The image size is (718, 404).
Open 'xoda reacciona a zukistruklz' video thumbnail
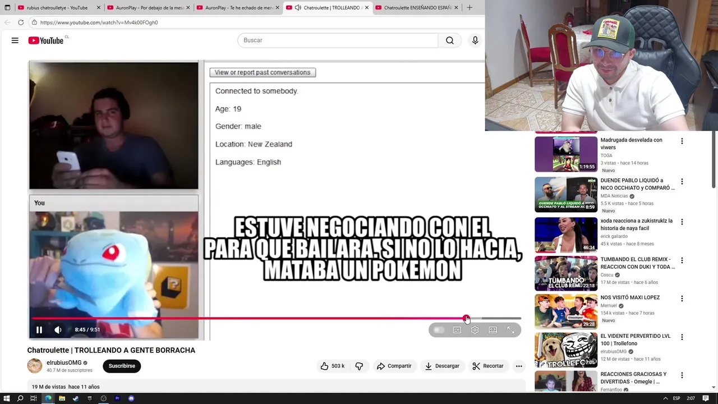tap(566, 235)
